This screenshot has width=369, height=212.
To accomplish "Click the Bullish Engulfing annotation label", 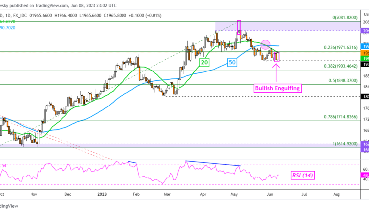I will 277,88.
